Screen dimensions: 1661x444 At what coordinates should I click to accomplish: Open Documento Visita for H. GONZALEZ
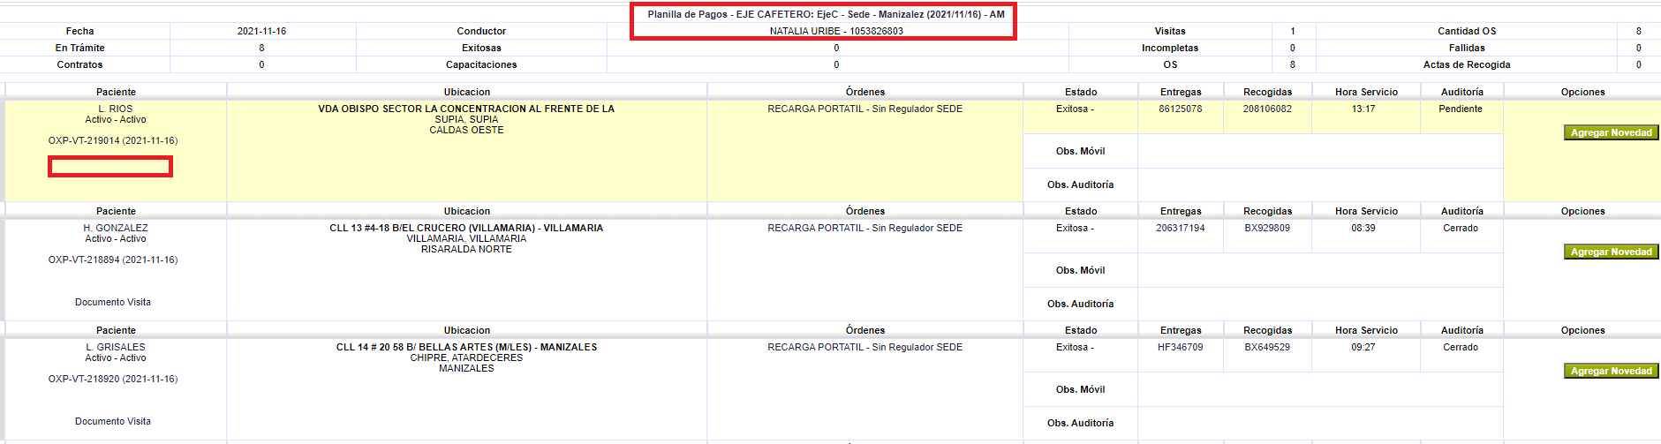pos(113,302)
